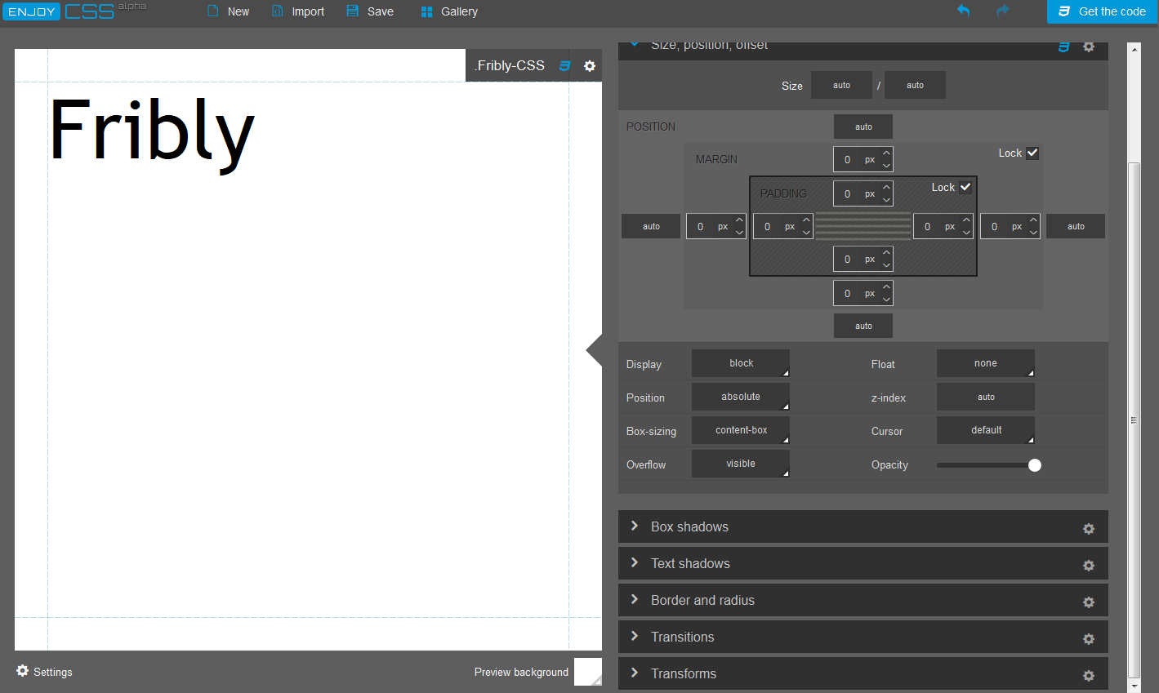This screenshot has width=1159, height=693.
Task: Open the Position dropdown set to absolute
Action: tap(740, 397)
